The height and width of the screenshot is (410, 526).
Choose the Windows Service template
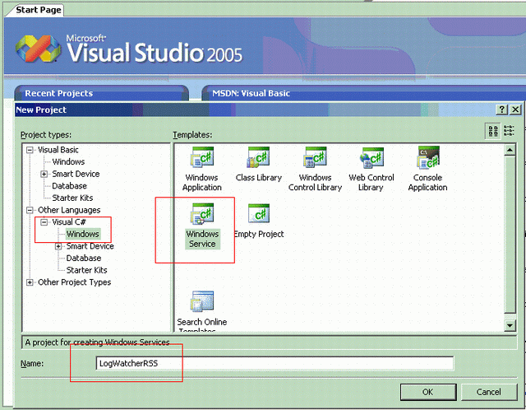pos(201,216)
